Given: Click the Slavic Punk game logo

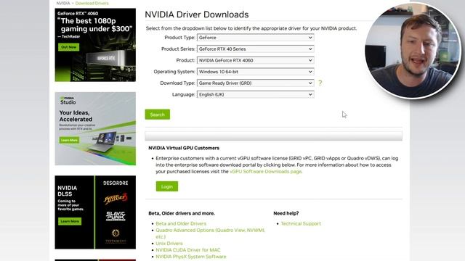Looking at the screenshot, I should pyautogui.click(x=116, y=216).
